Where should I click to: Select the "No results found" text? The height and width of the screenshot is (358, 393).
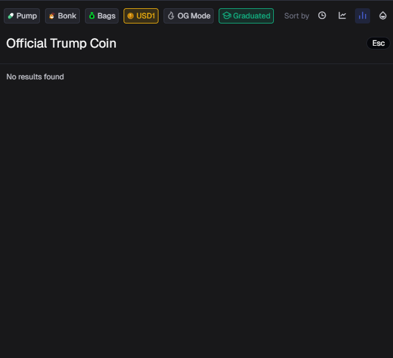click(35, 77)
